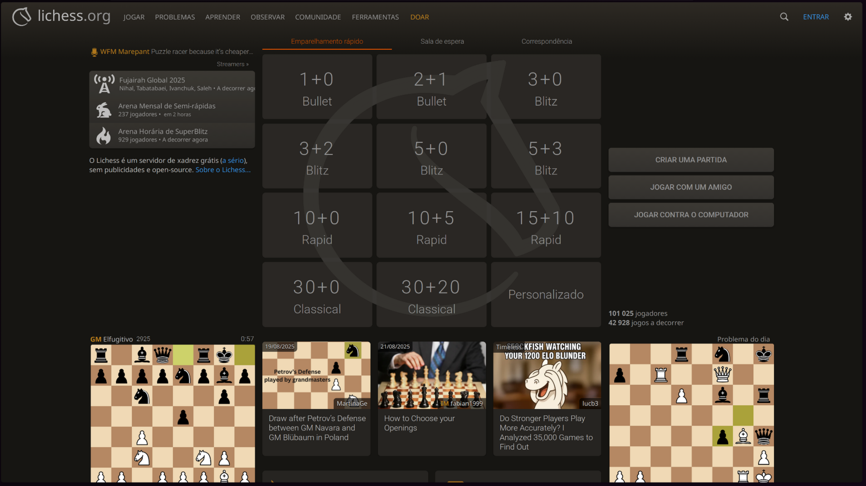The height and width of the screenshot is (486, 866).
Task: Start a 1+0 Bullet game
Action: 317,87
